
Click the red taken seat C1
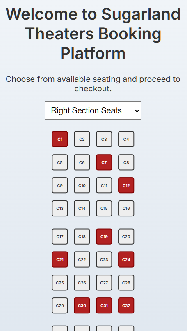[x=60, y=139]
